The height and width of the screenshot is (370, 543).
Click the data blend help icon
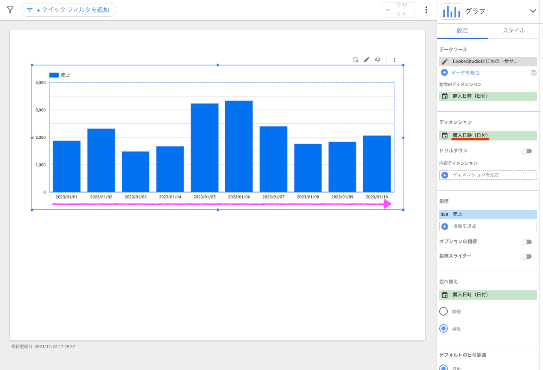[x=534, y=73]
